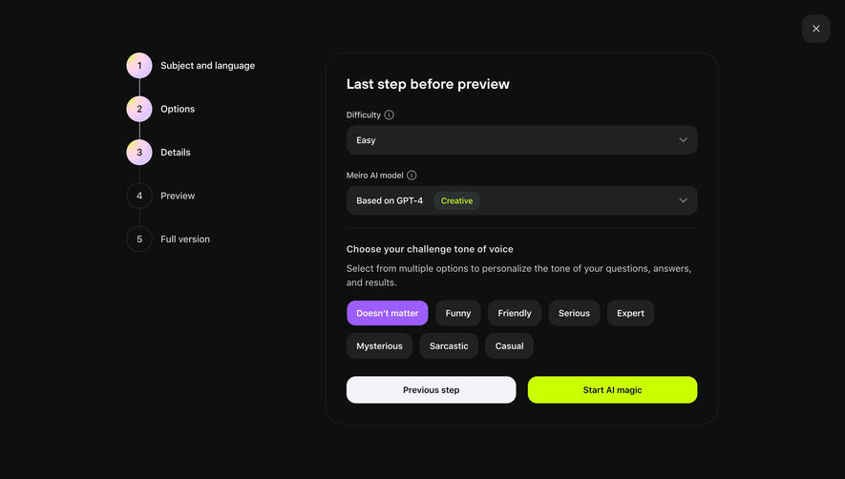
Task: Select the Doesn't matter tone
Action: (388, 313)
